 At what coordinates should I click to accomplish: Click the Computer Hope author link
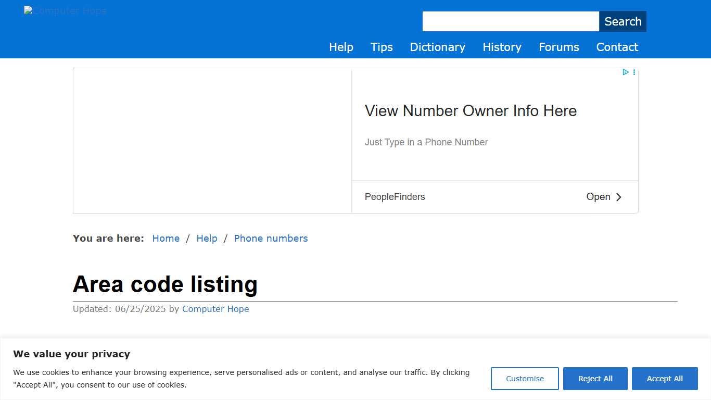[215, 309]
